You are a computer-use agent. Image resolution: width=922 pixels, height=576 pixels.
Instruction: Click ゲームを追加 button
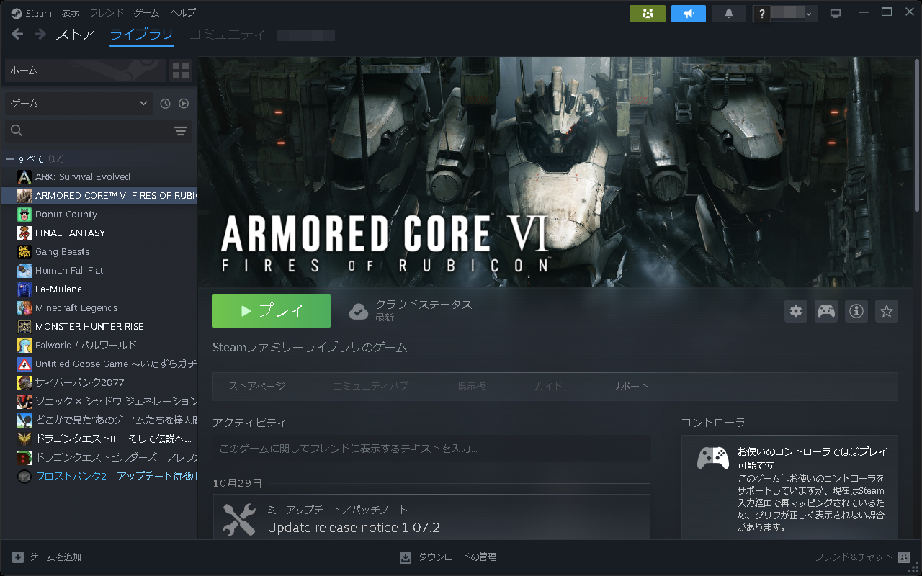47,557
